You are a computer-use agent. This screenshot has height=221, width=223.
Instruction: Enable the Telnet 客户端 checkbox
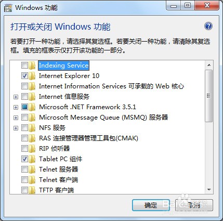coord(24,180)
